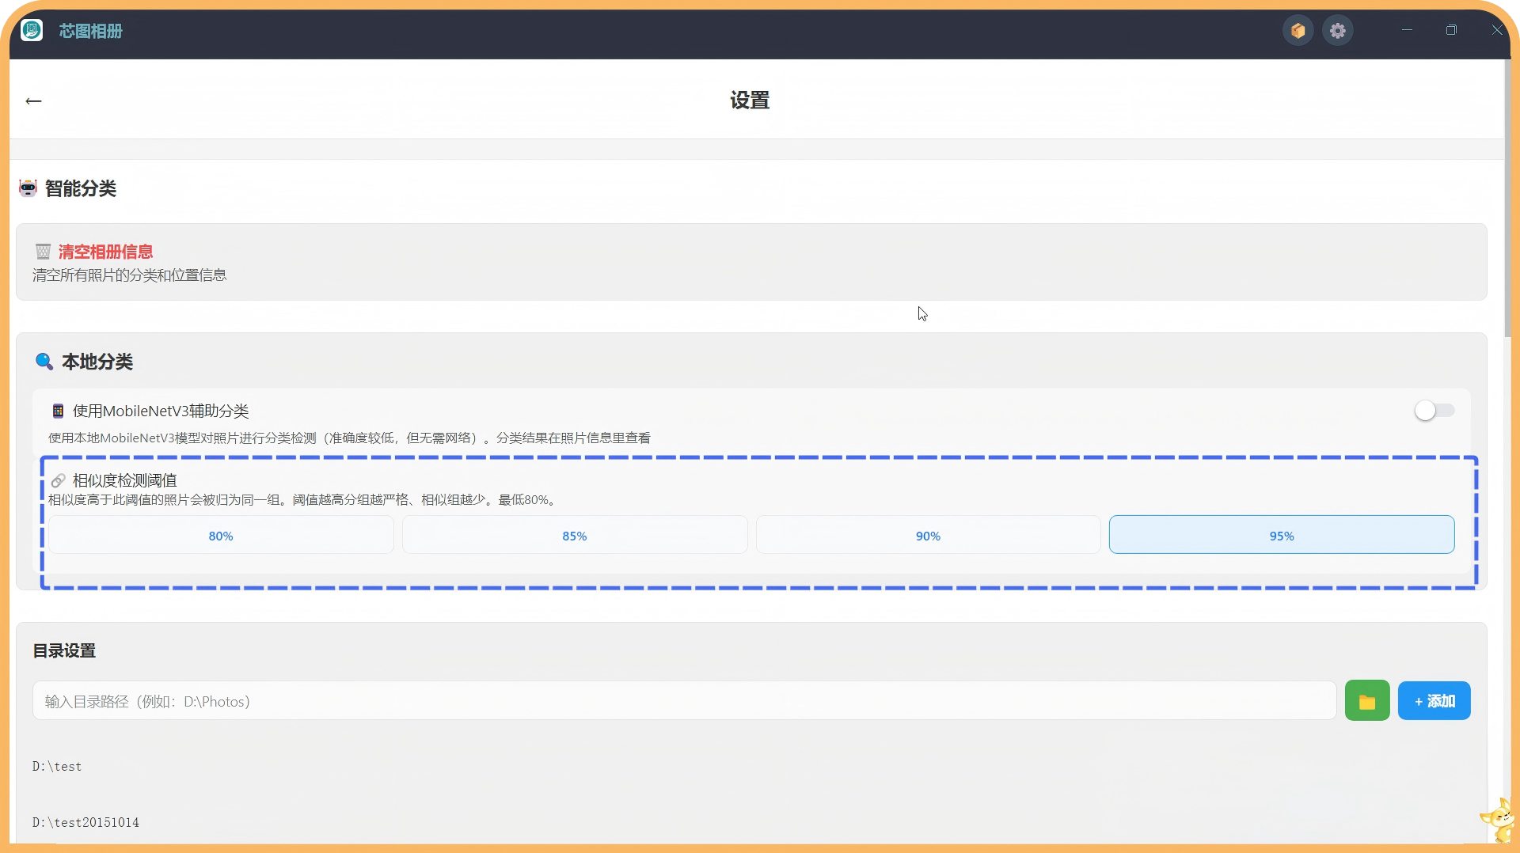Click the 清空相册信息 red link
Screen dimensions: 1520x853
tap(105, 252)
